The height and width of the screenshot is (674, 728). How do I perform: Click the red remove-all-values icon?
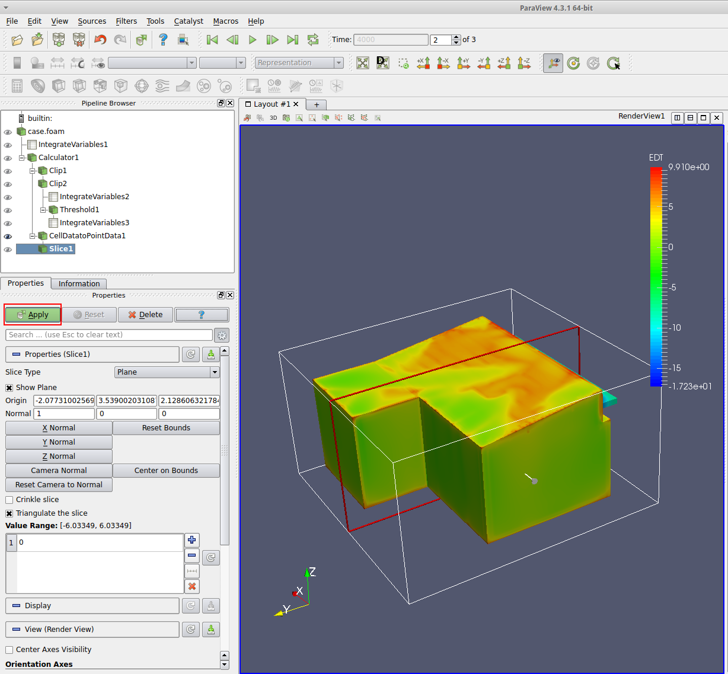tap(191, 586)
